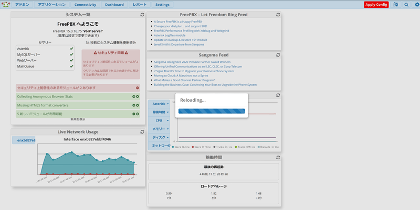Open 'Change your dial plan... and support 988!'
This screenshot has width=420, height=210.
pyautogui.click(x=181, y=26)
